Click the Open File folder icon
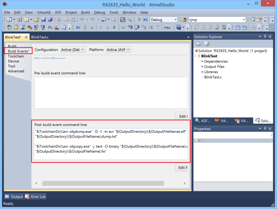 [37, 19]
